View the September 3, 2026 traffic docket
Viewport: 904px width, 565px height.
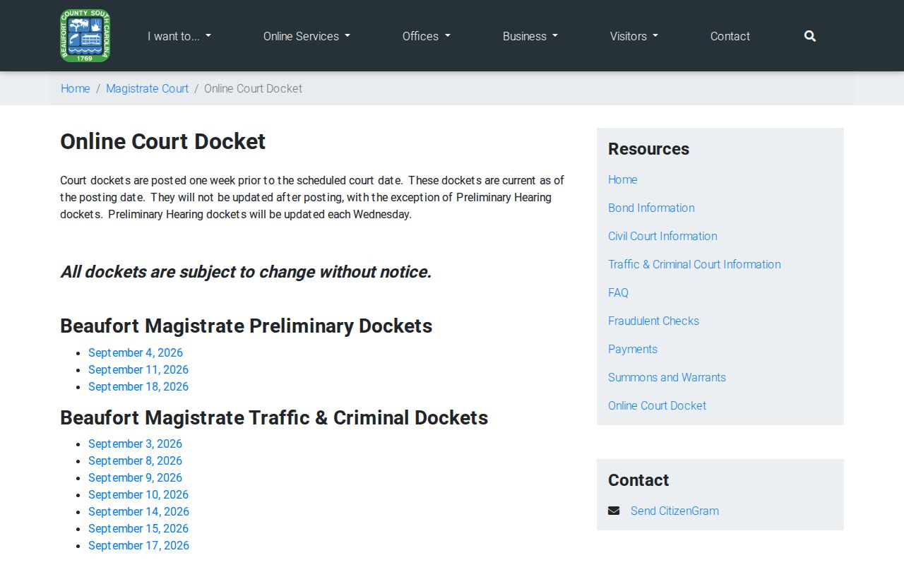click(x=135, y=444)
